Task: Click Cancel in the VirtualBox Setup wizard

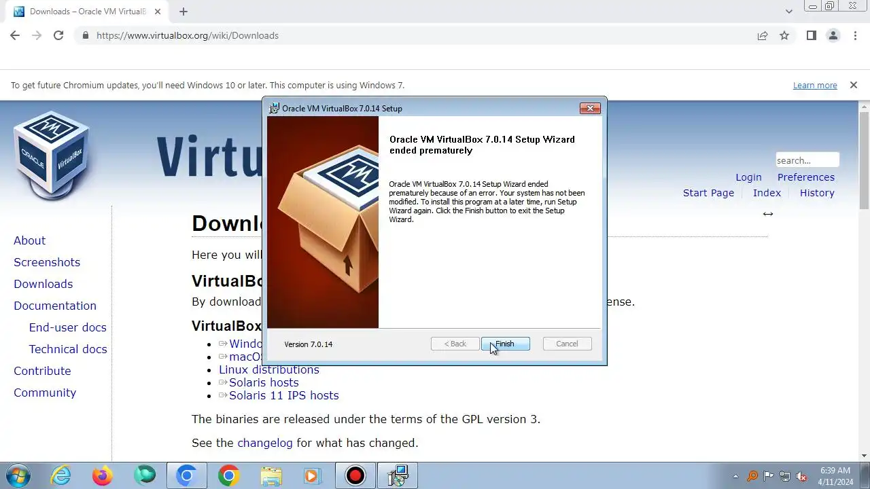Action: (x=567, y=344)
